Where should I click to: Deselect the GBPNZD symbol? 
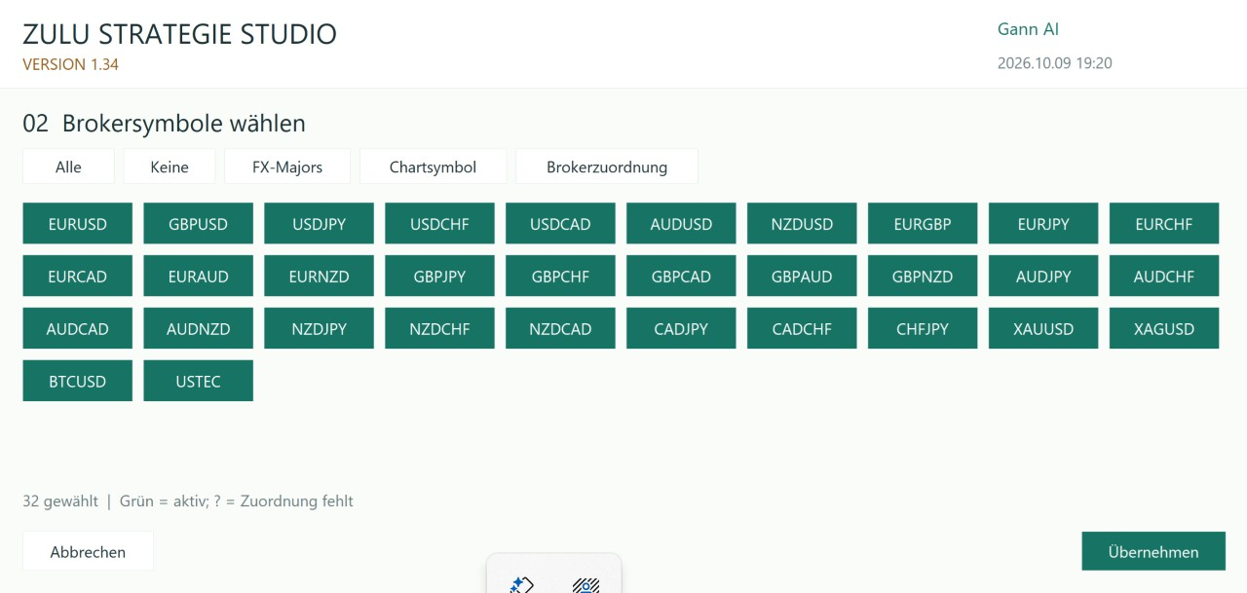coord(924,277)
